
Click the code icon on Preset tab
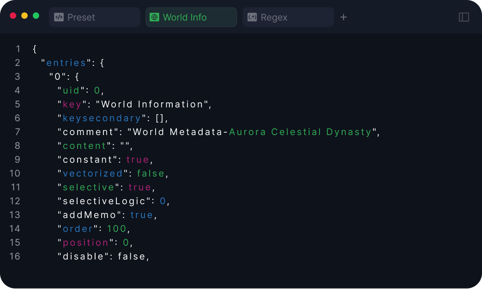click(x=59, y=17)
